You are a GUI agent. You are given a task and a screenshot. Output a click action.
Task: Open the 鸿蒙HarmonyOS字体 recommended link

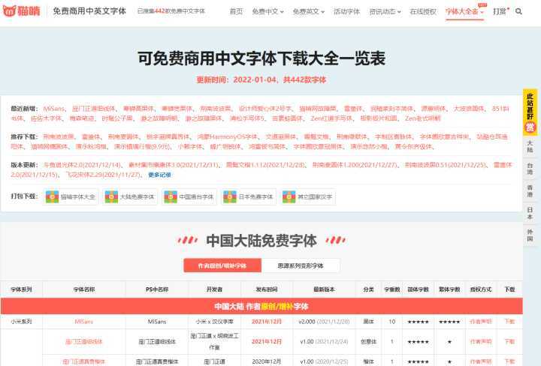pyautogui.click(x=228, y=136)
